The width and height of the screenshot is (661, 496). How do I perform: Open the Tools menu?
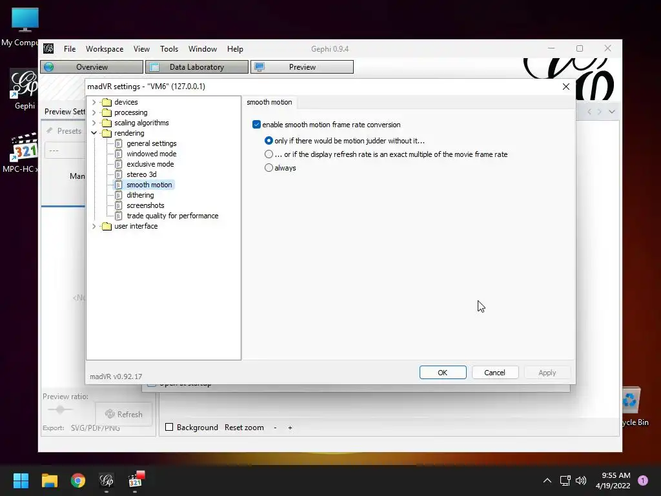(169, 49)
